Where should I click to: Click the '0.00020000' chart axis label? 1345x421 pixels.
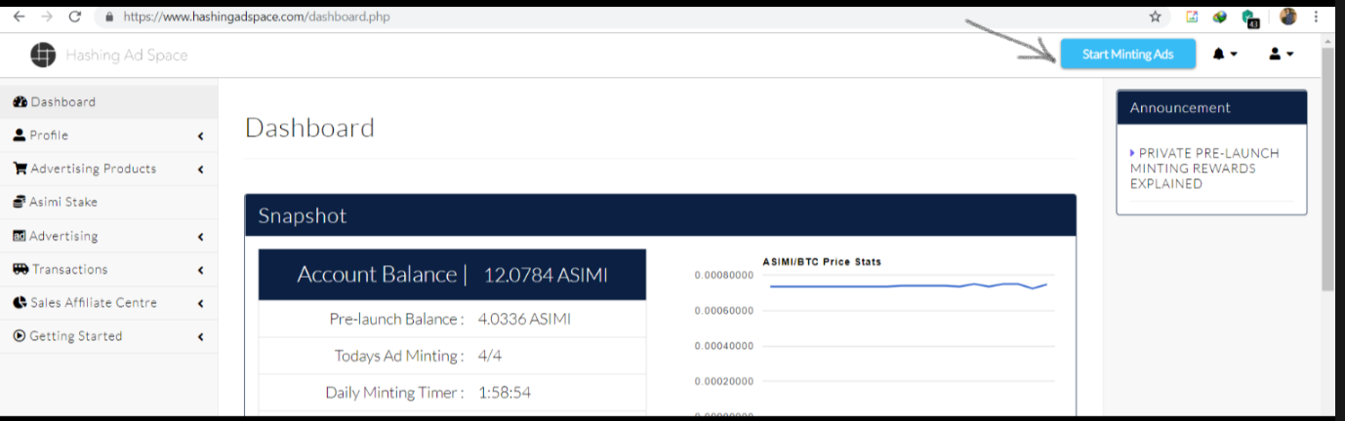pos(723,381)
